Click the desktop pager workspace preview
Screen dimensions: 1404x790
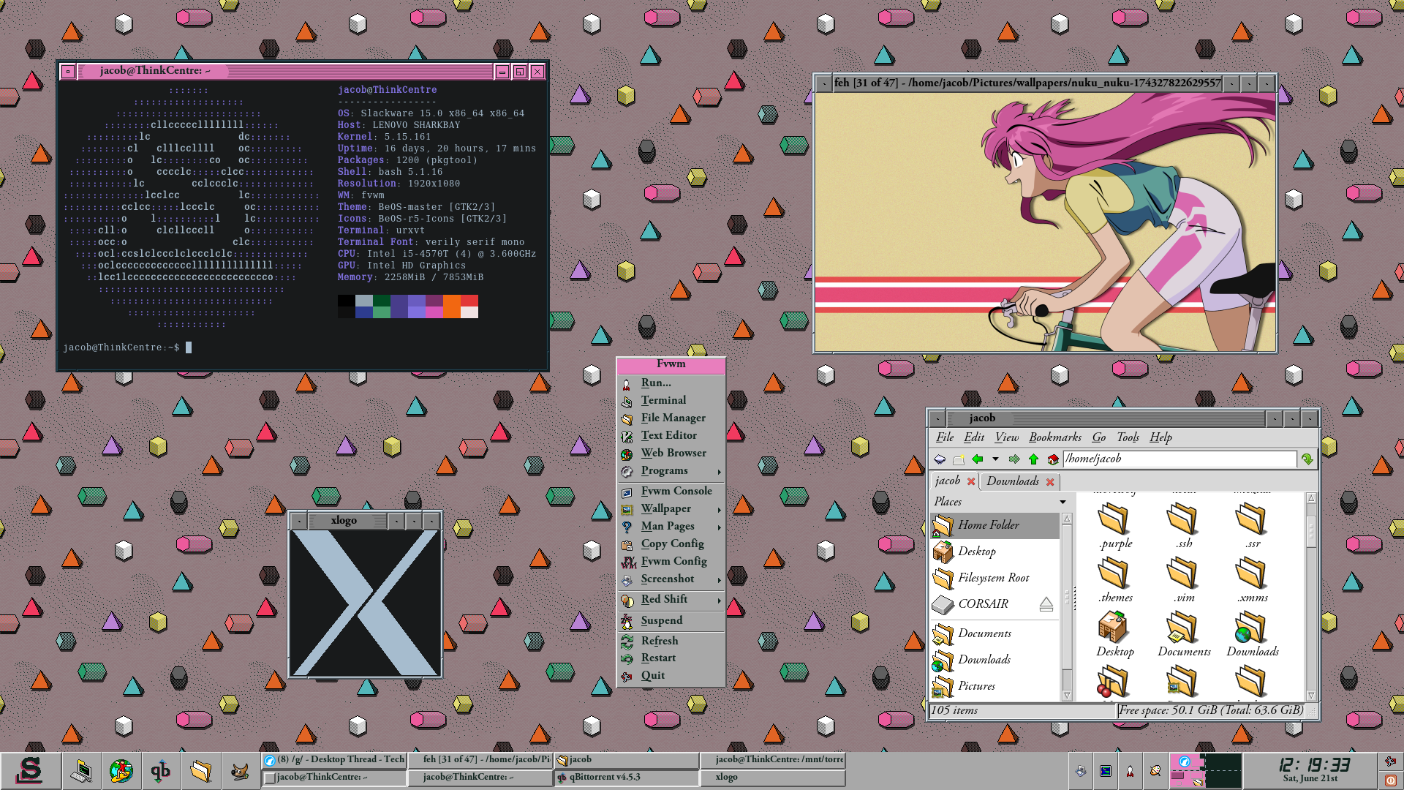1205,771
